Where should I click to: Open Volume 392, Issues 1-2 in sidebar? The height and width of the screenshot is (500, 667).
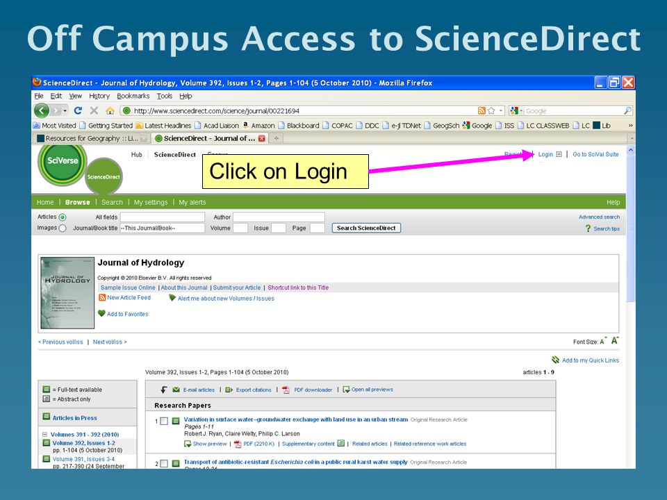tap(84, 443)
